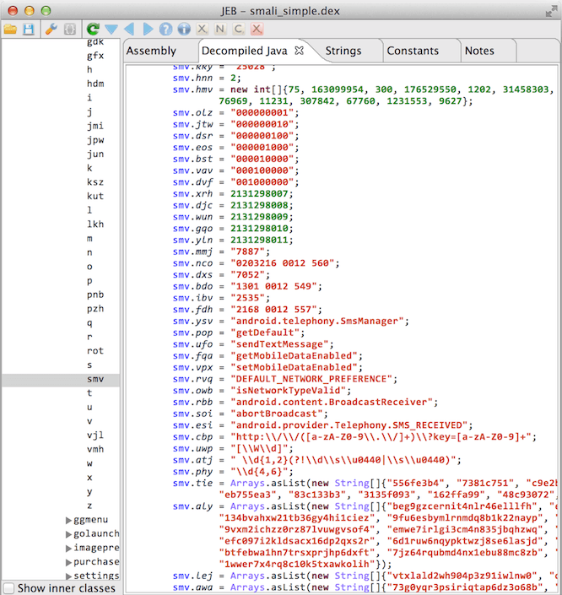Navigate back with the left arrow icon

(129, 30)
